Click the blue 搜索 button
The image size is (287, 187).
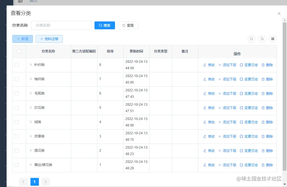tap(105, 25)
